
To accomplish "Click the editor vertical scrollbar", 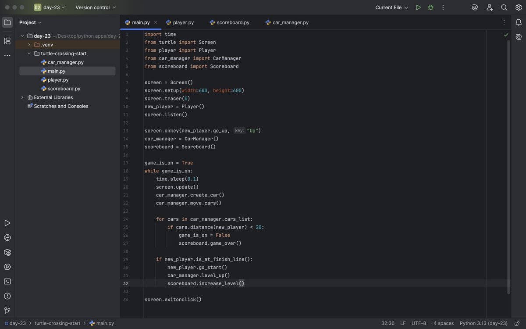I will [508, 167].
